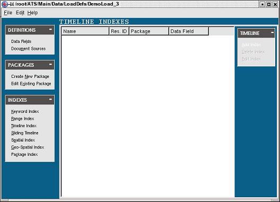The height and width of the screenshot is (202, 280).
Task: Open the Geo-Spatial Index page
Action: click(x=28, y=147)
